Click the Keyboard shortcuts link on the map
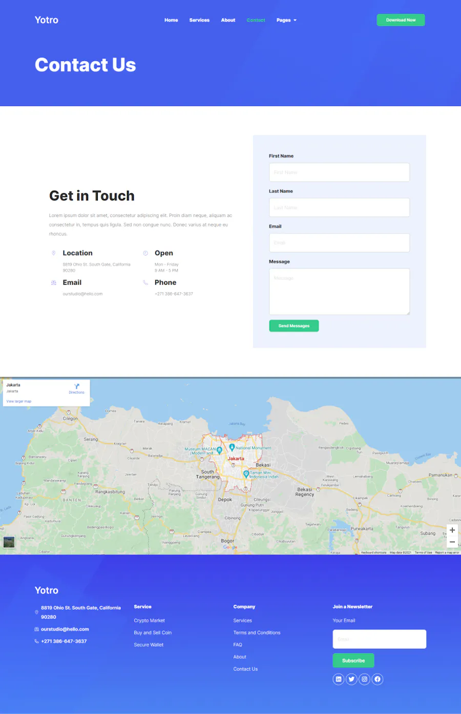Image resolution: width=461 pixels, height=714 pixels. tap(374, 552)
